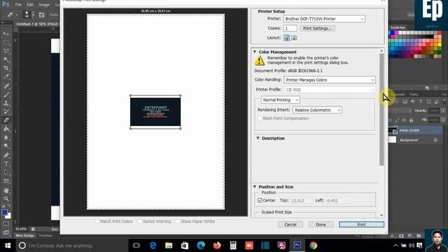The height and width of the screenshot is (252, 448).
Task: Enable Show Paper White checkbox
Action: coord(178,221)
